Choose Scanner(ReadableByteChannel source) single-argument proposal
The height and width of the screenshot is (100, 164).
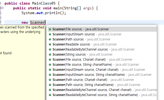[x=102, y=49]
